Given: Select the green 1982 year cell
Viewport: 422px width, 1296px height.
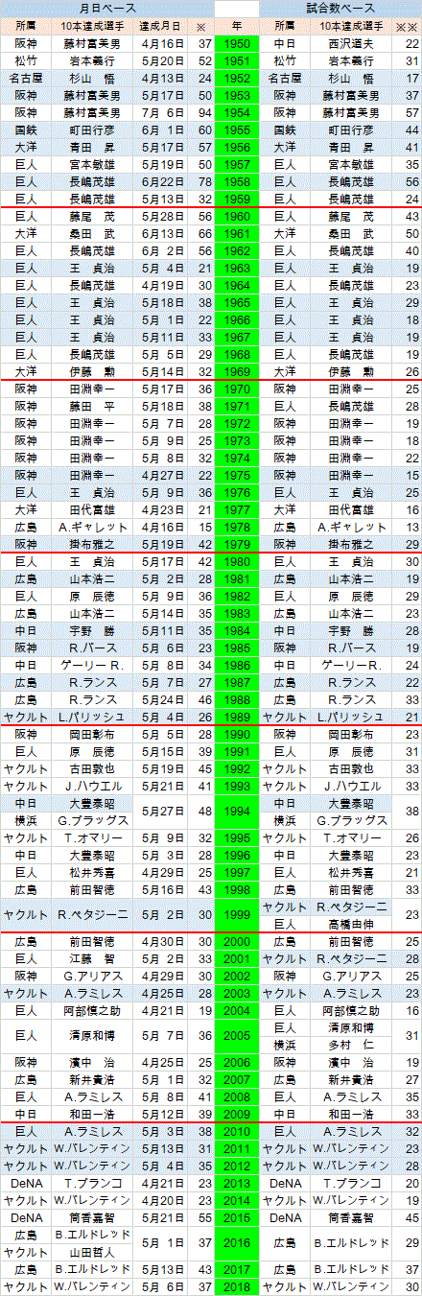Looking at the screenshot, I should tap(237, 597).
